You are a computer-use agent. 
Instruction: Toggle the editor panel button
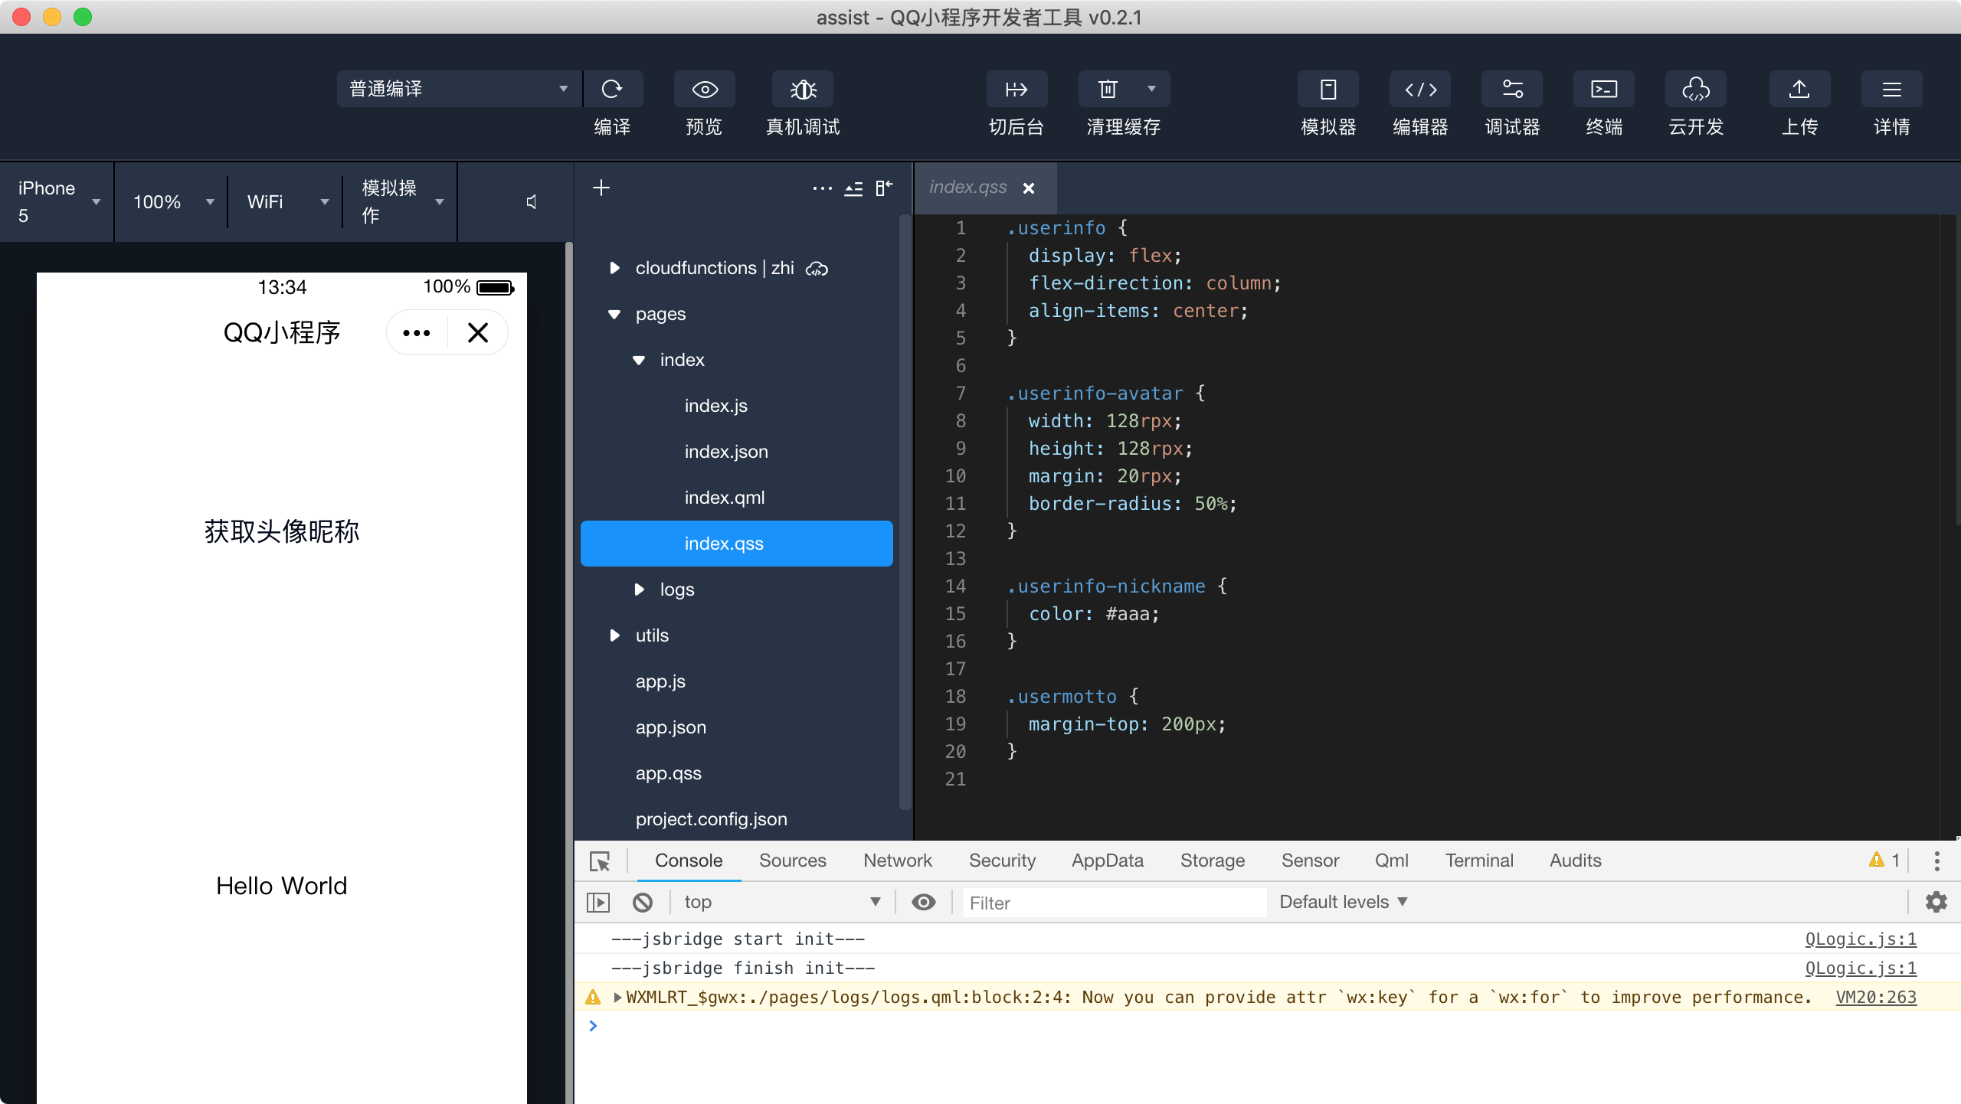pos(1420,90)
